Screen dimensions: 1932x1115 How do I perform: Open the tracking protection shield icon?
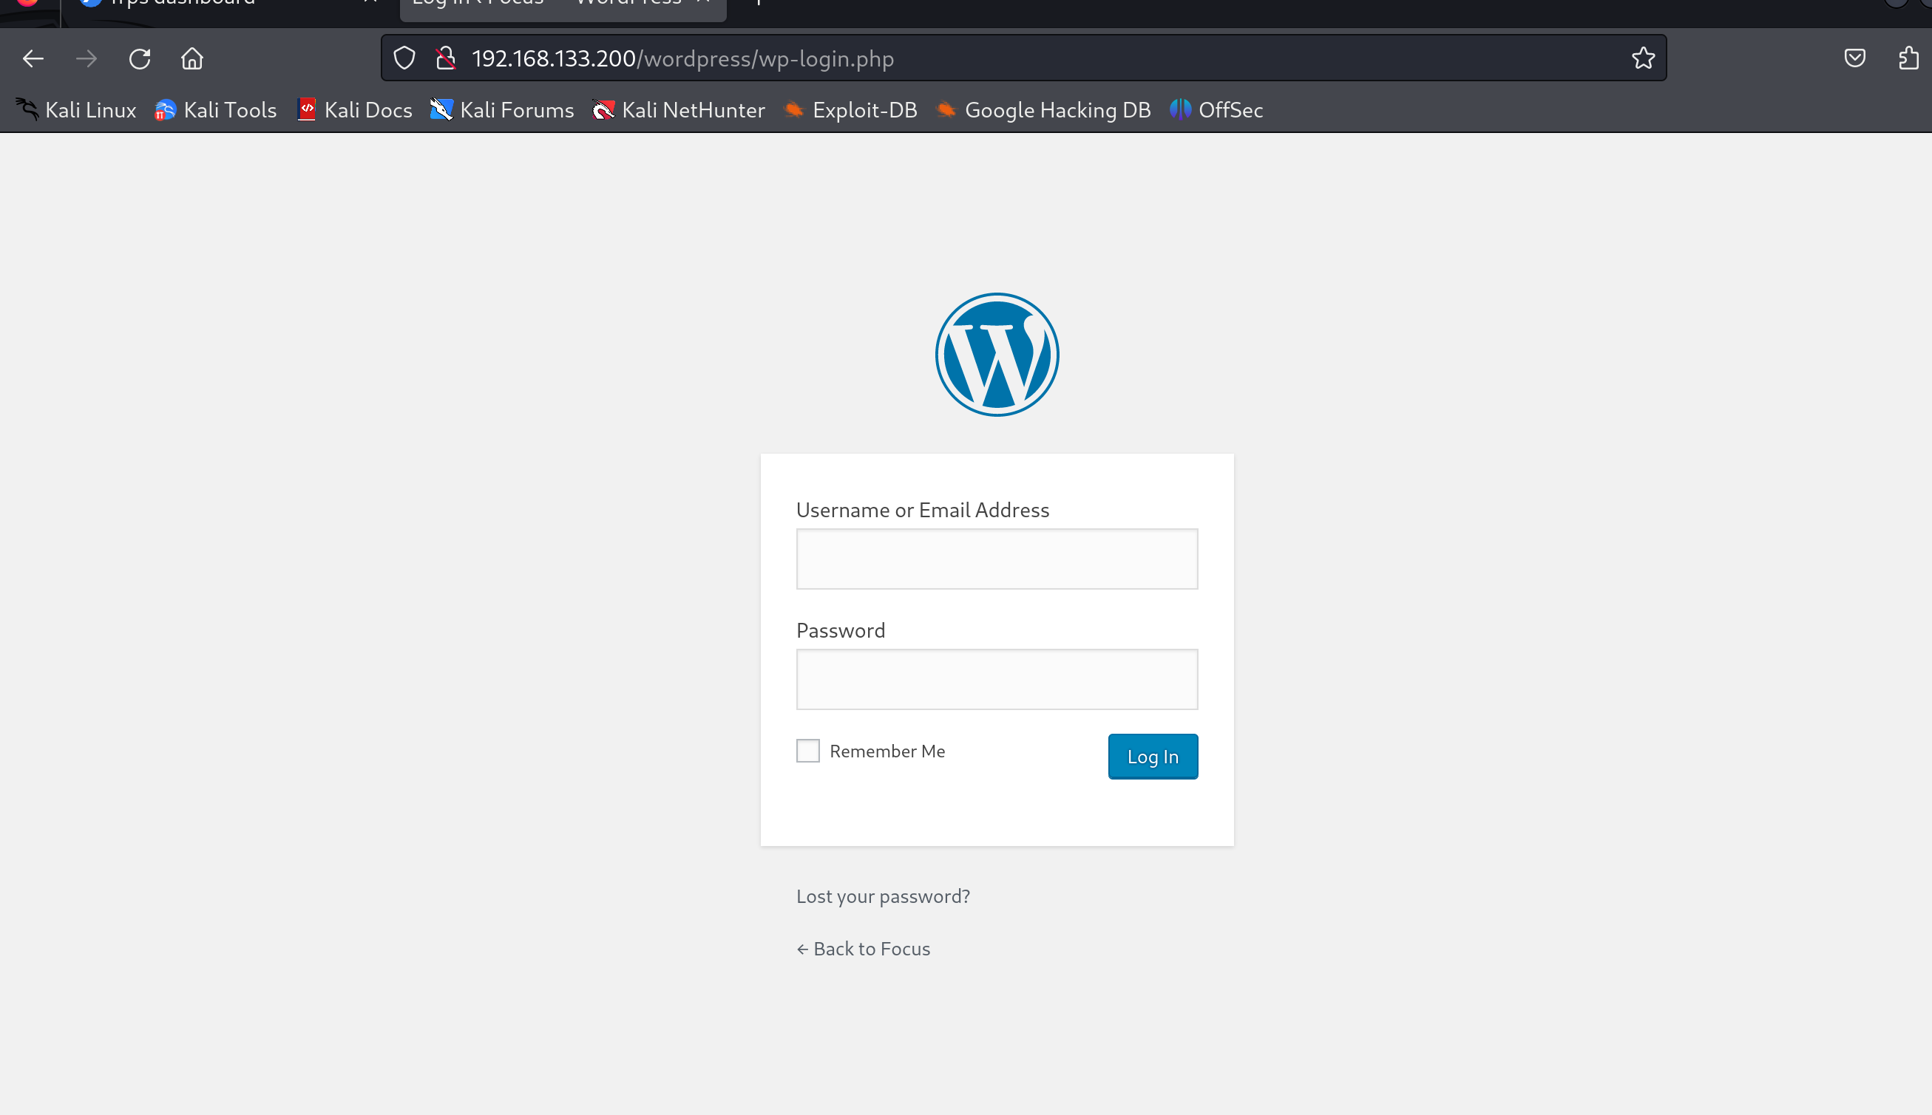pyautogui.click(x=404, y=58)
